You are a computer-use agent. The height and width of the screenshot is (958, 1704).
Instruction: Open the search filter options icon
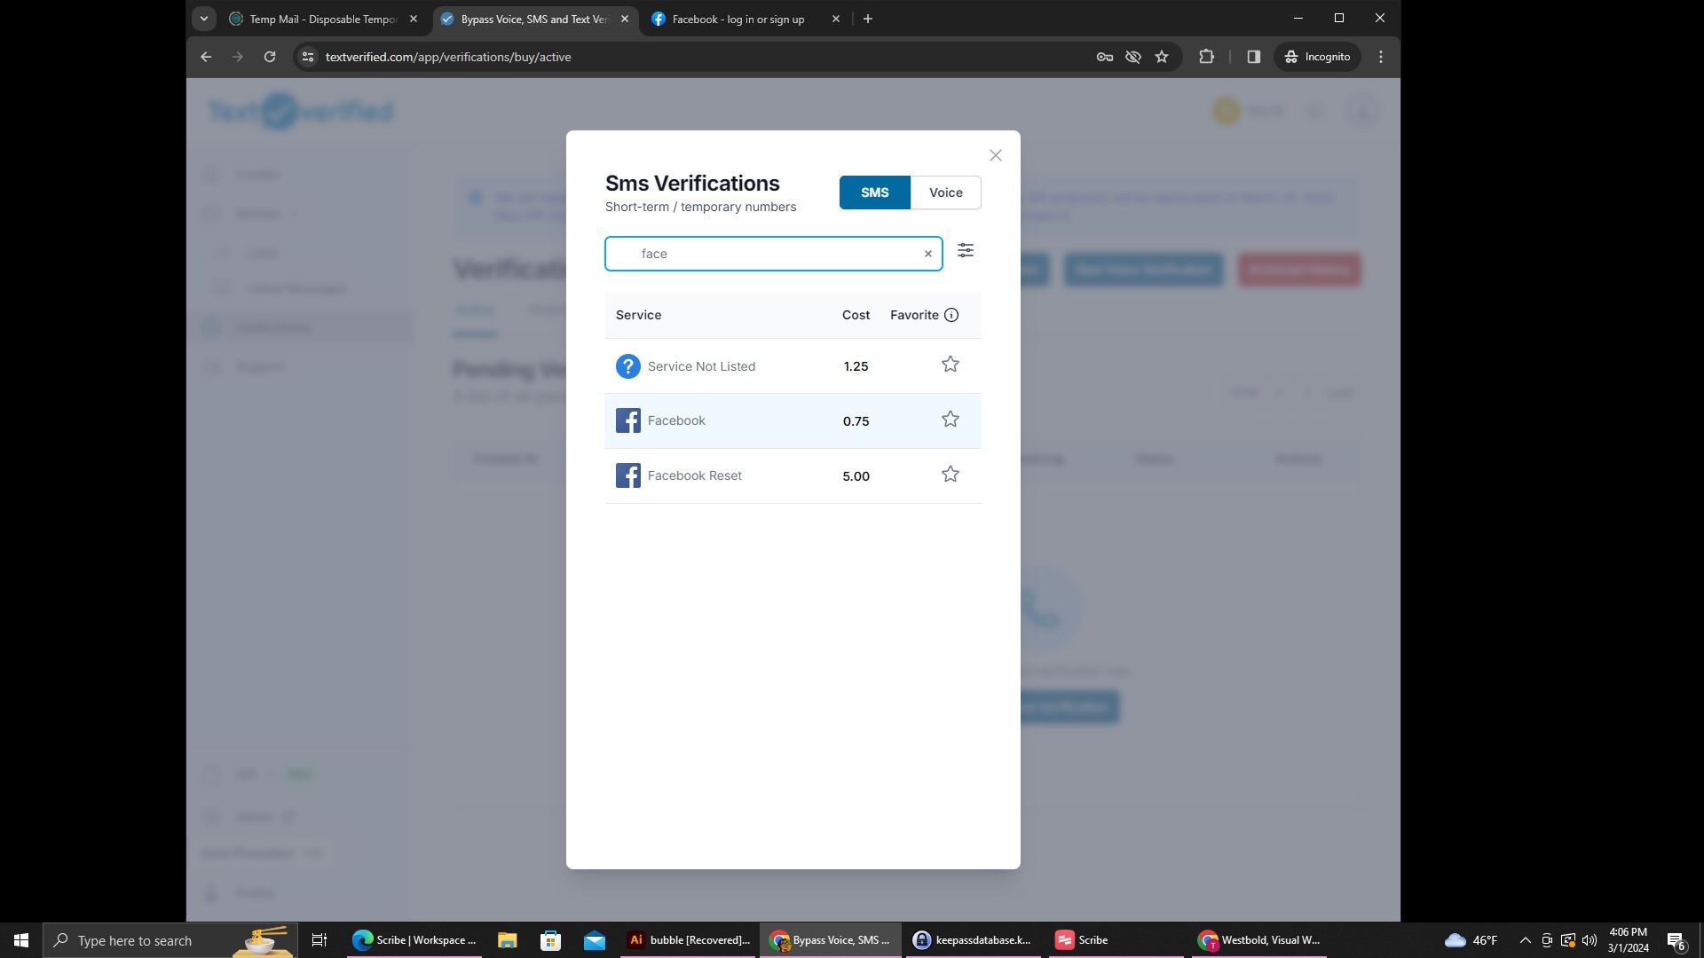(965, 251)
